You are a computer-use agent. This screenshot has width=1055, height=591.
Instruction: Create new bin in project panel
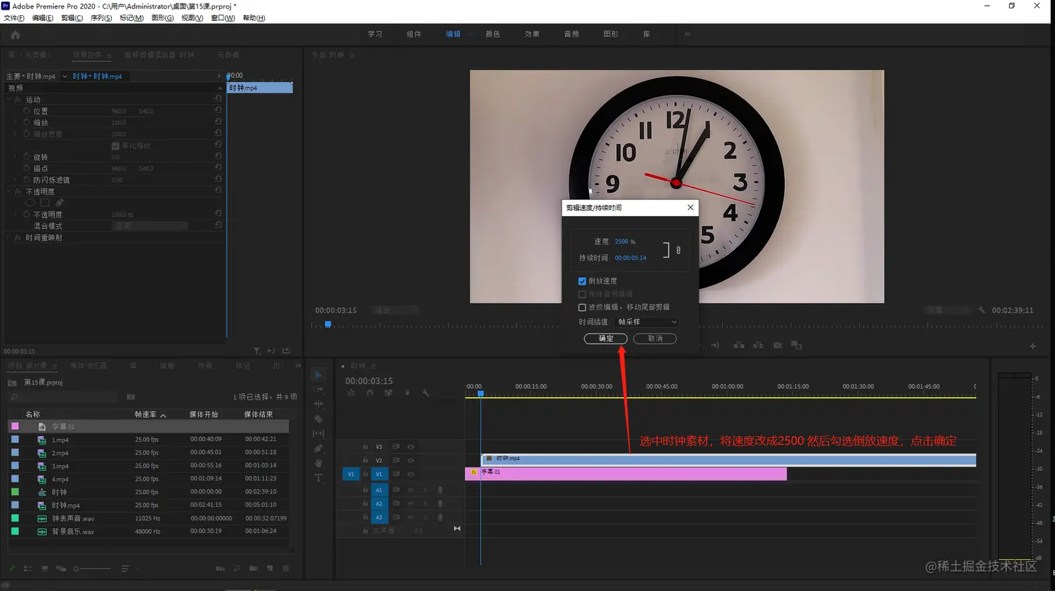(x=253, y=569)
